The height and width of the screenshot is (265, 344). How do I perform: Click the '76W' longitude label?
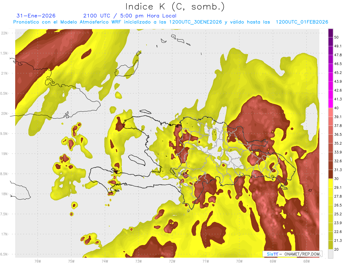pos(38,261)
